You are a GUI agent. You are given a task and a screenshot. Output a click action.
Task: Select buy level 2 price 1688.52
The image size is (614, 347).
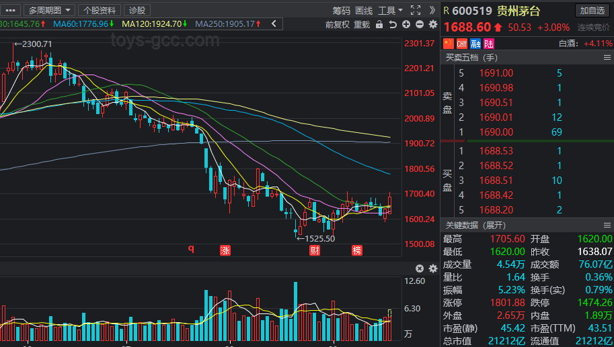coord(496,166)
